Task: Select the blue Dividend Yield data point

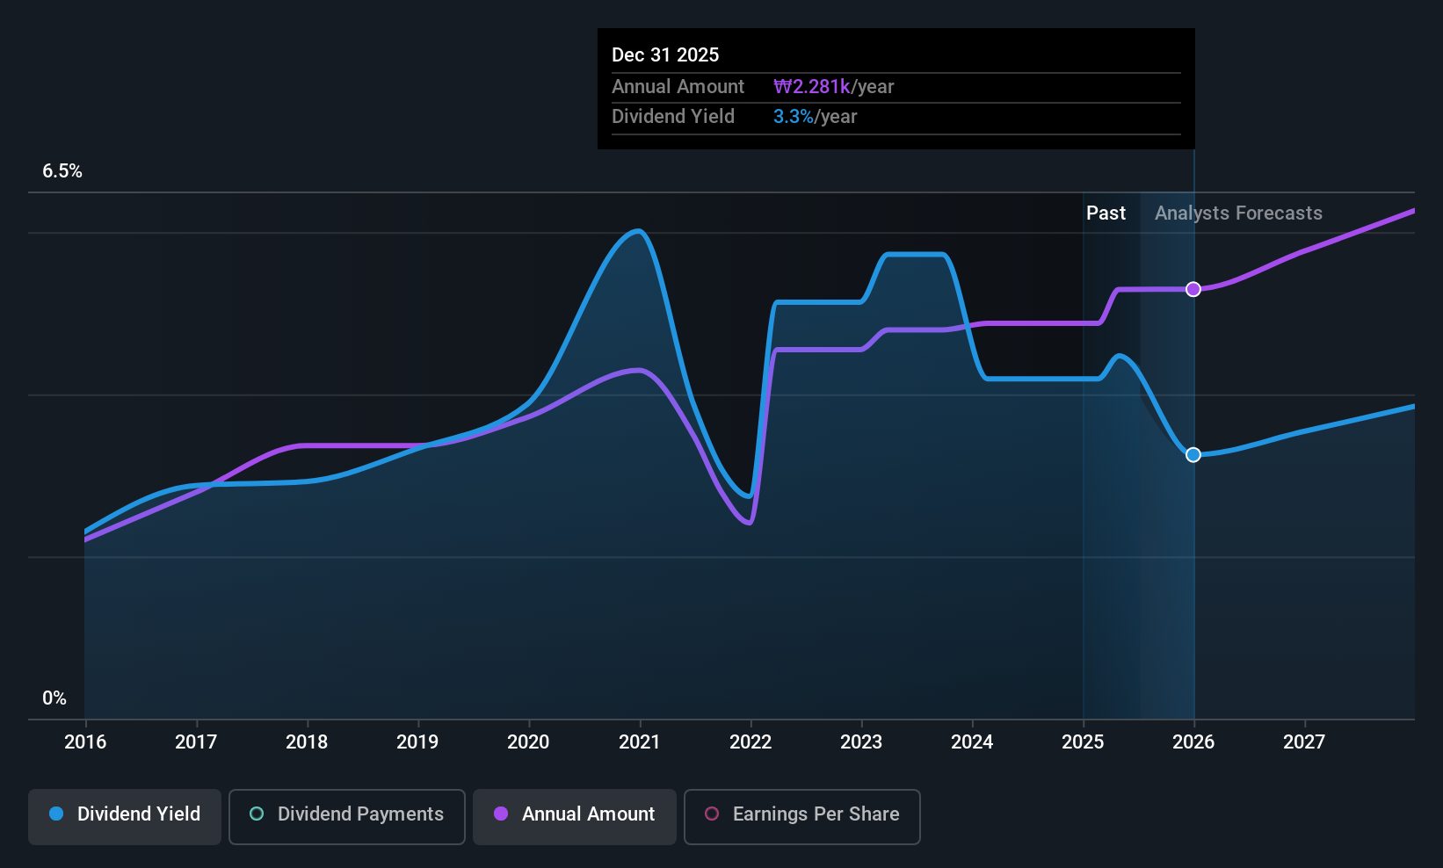Action: [1193, 454]
